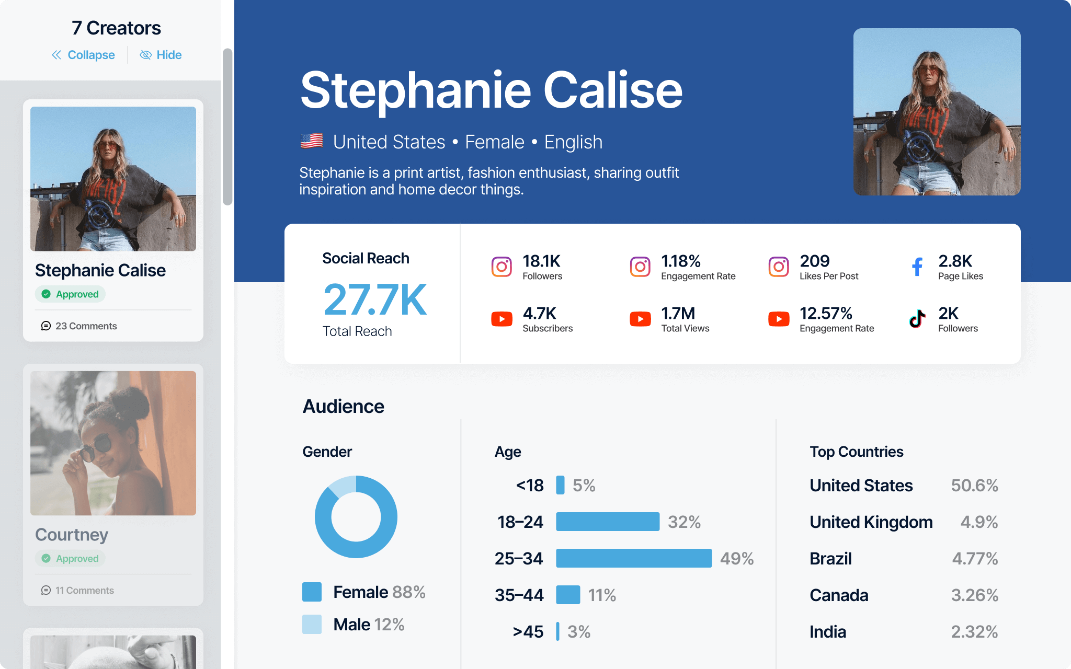Click the gender donut chart

356,516
